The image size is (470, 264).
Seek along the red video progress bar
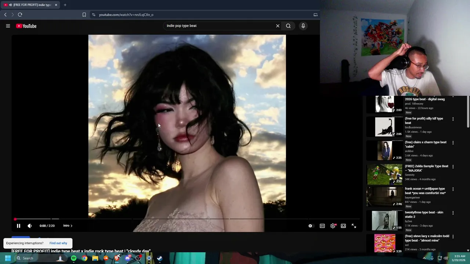(187, 219)
